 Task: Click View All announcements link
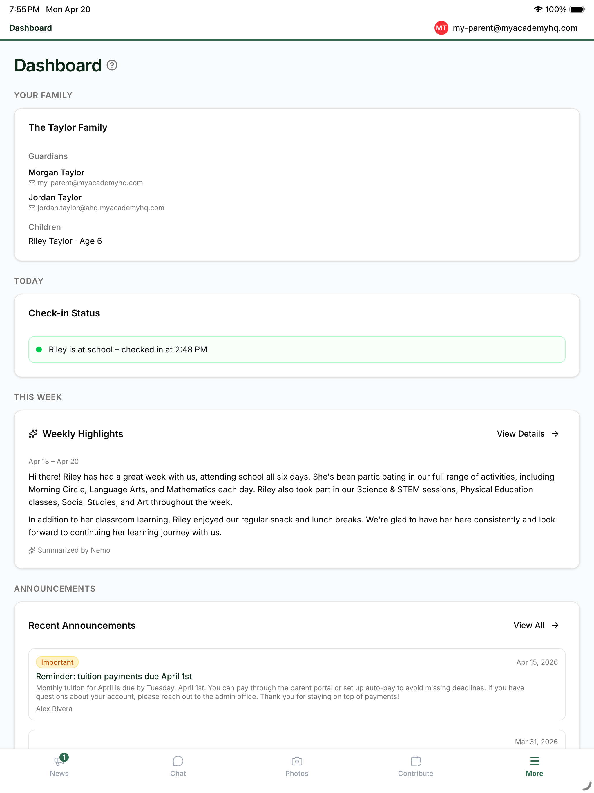click(x=529, y=625)
